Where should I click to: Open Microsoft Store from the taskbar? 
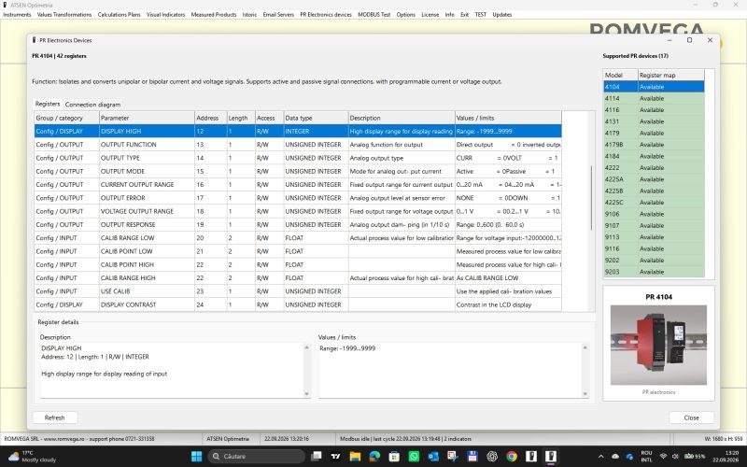pyautogui.click(x=394, y=457)
